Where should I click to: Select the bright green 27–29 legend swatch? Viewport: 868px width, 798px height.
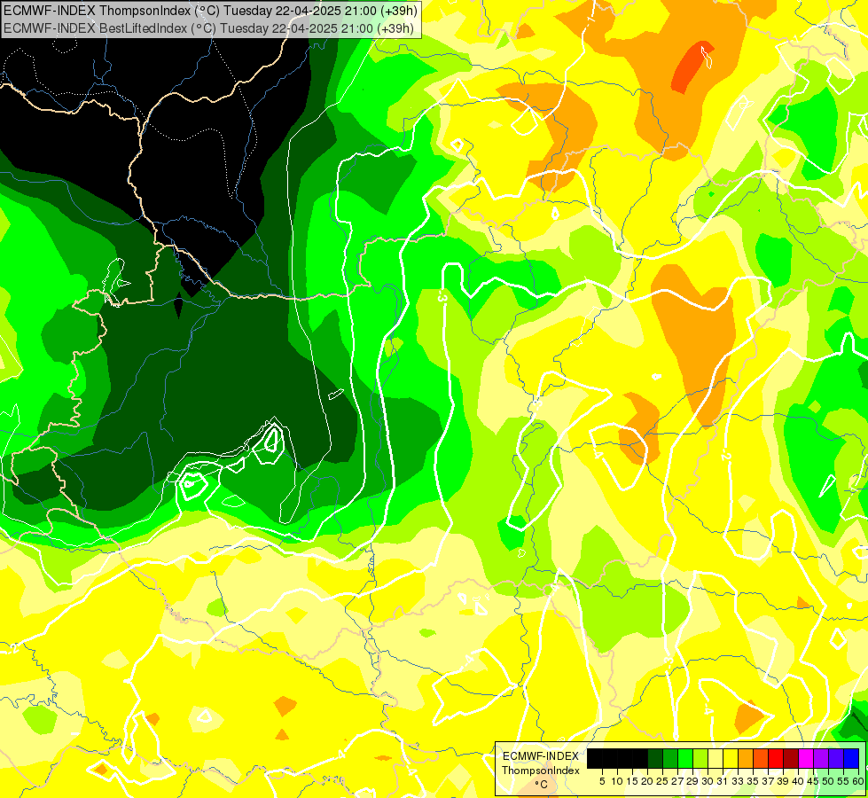pos(685,758)
